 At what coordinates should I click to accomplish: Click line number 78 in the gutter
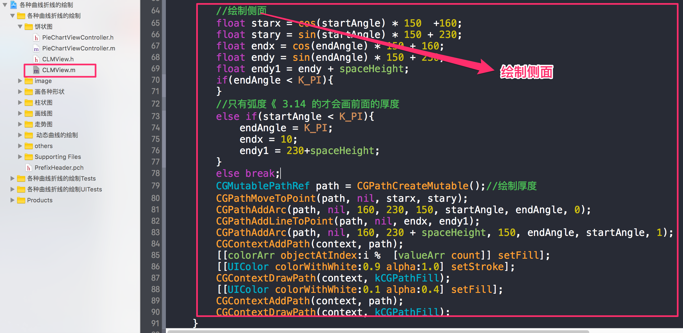[155, 173]
